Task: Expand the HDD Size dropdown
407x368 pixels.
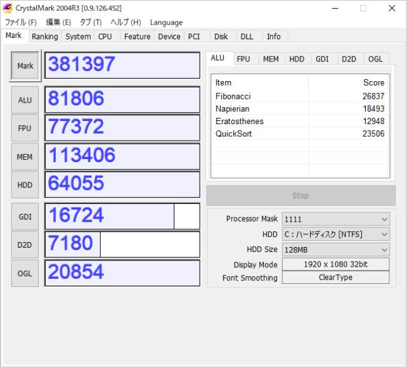Action: [x=335, y=250]
